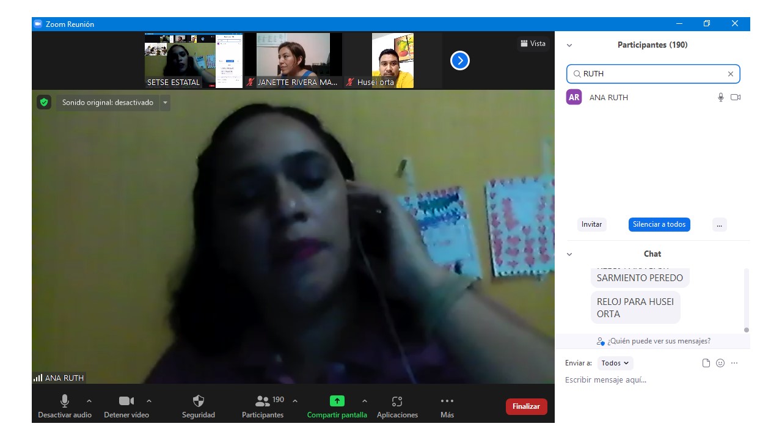Collapse the Chat panel chevron
The height and width of the screenshot is (440, 782).
569,254
